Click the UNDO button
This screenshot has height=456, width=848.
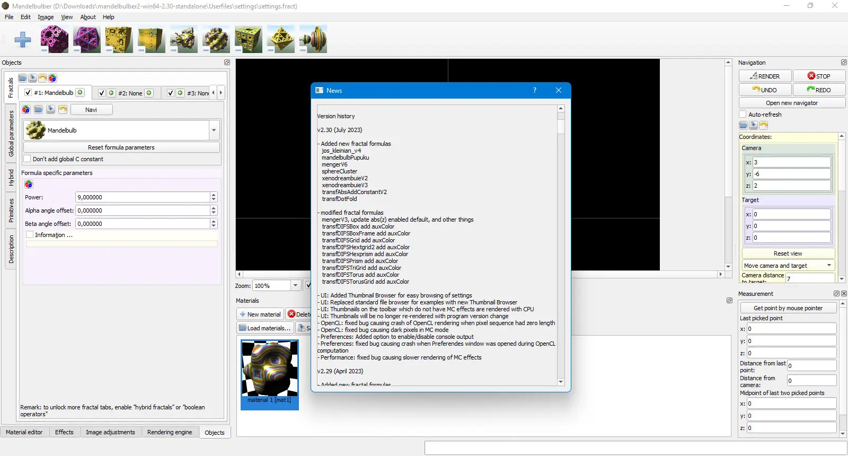click(x=765, y=90)
